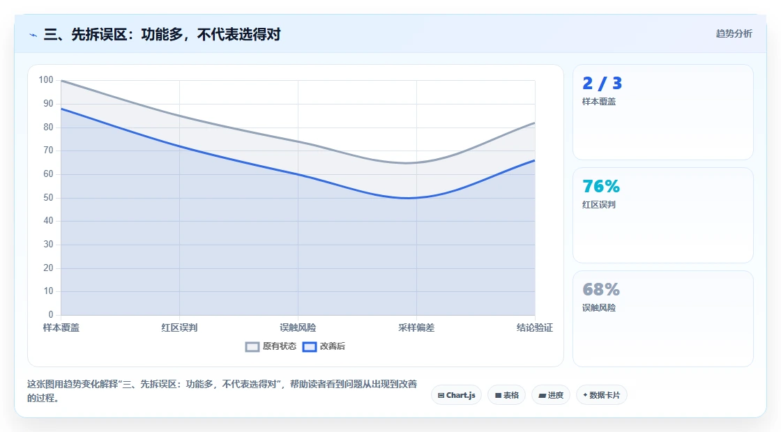Click the 红区误判 x-axis label
781x432 pixels.
click(179, 327)
